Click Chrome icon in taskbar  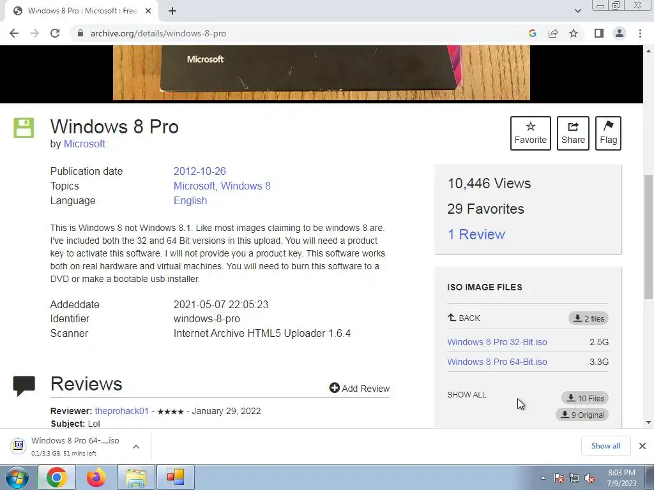click(57, 477)
